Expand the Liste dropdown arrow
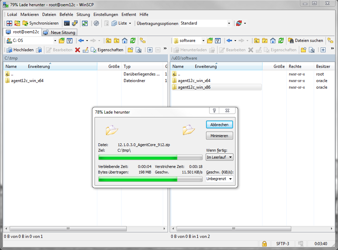The width and height of the screenshot is (338, 250). [130, 23]
